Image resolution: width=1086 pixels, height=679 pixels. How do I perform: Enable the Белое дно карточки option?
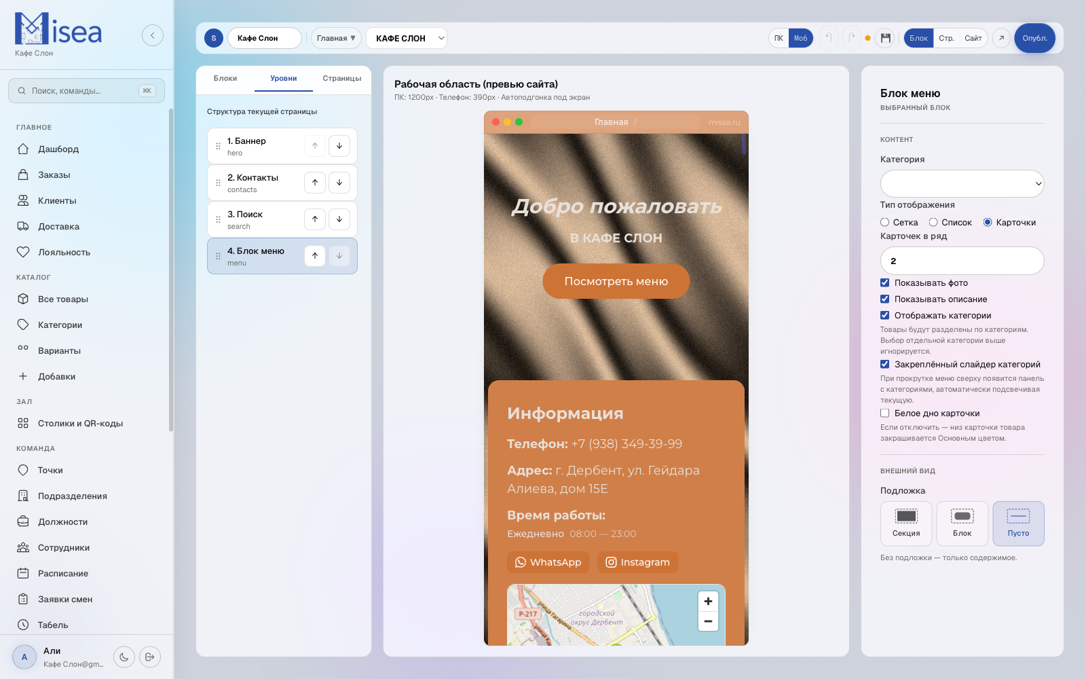tap(885, 413)
